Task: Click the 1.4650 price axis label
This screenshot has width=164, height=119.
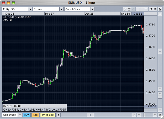Action: coord(150,47)
